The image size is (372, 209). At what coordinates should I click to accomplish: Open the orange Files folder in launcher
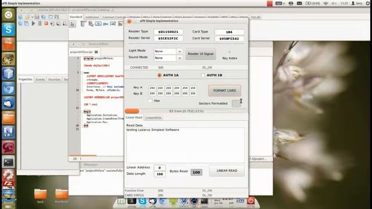click(x=8, y=118)
